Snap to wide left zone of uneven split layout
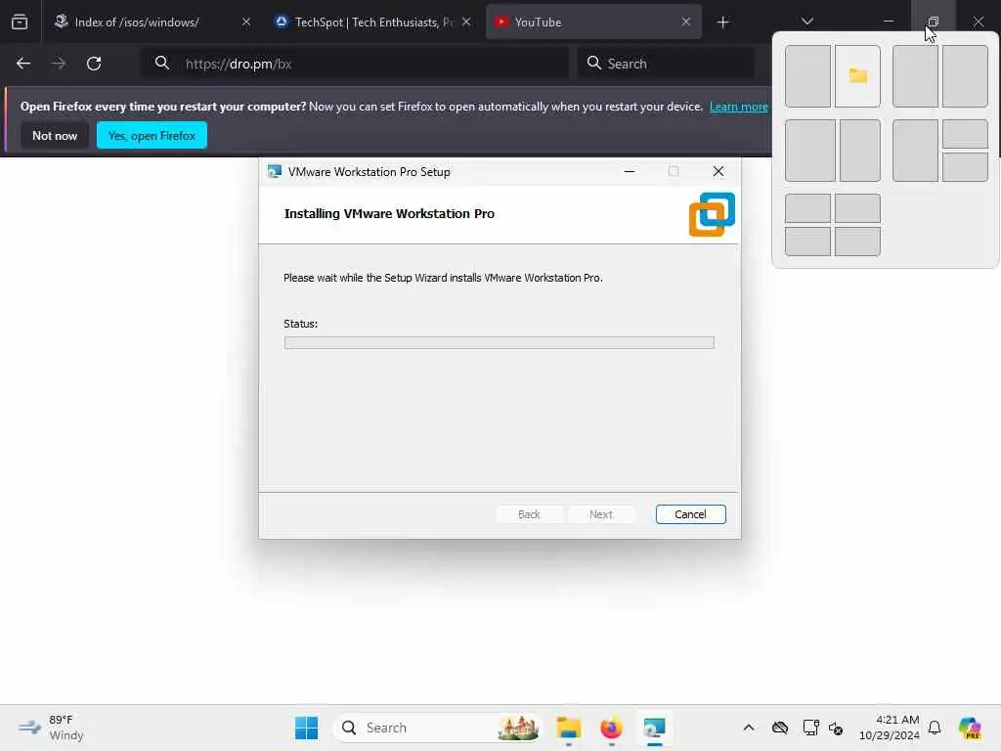Image resolution: width=1001 pixels, height=751 pixels. coord(810,151)
